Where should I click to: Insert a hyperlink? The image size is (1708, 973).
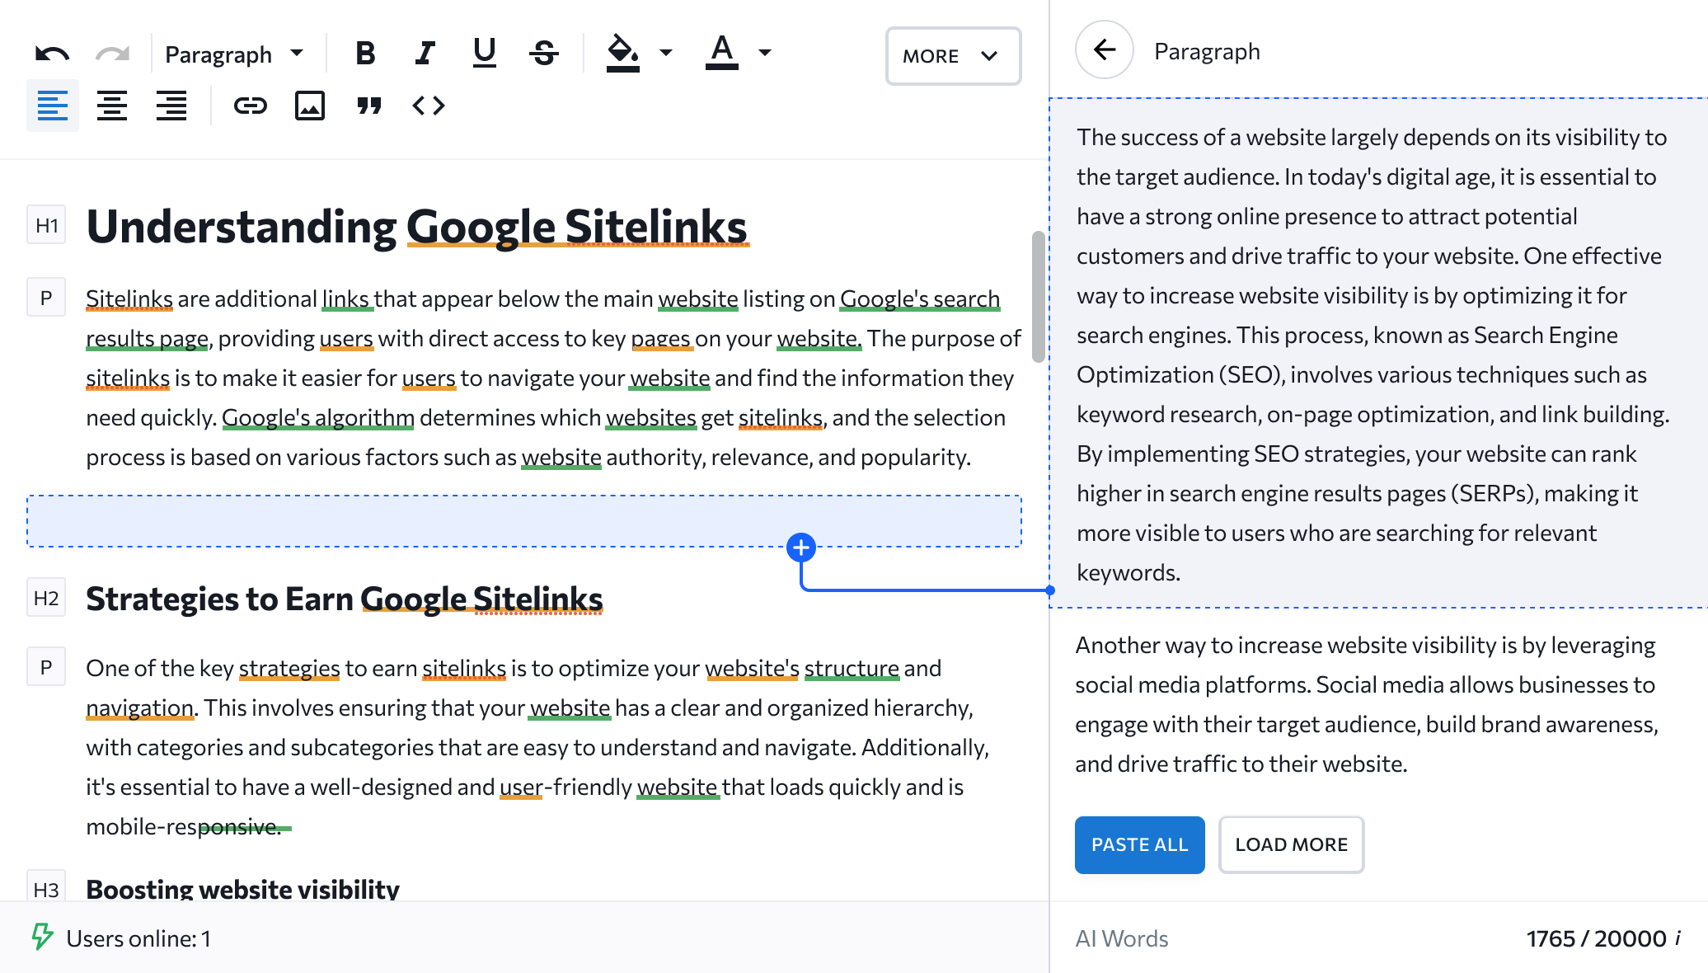pos(251,106)
